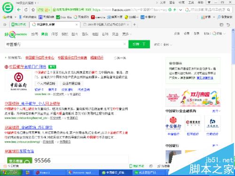This screenshot has width=235, height=176.
Task: Select the 中信银行 logo thumbnail
Action: pyautogui.click(x=173, y=123)
